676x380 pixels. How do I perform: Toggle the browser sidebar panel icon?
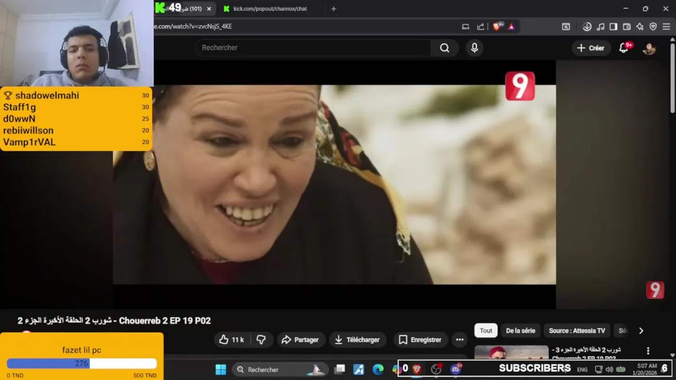[x=613, y=26]
